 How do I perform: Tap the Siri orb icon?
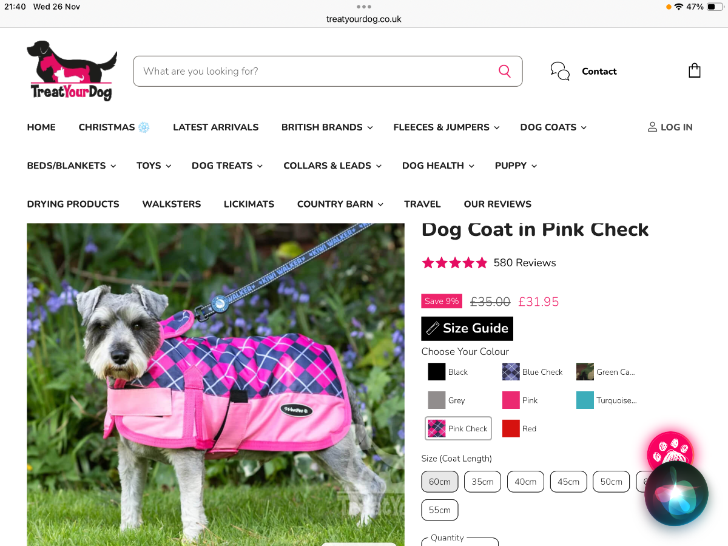[676, 494]
